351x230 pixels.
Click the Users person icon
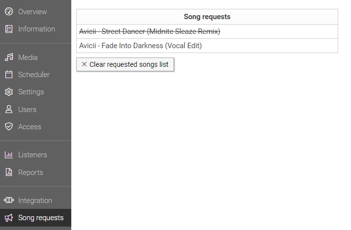coord(9,109)
